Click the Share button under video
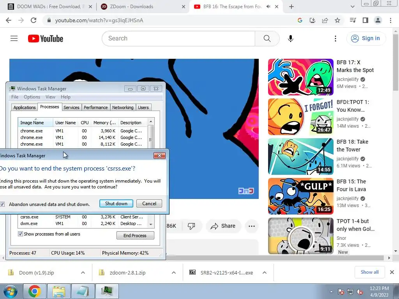Image resolution: width=399 pixels, height=299 pixels. click(223, 226)
